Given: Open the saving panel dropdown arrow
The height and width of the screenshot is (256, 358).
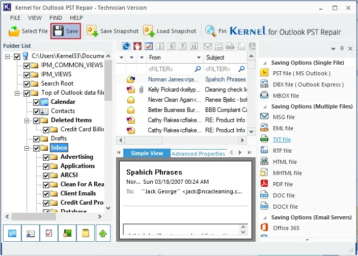Looking at the screenshot, I should click(x=333, y=48).
